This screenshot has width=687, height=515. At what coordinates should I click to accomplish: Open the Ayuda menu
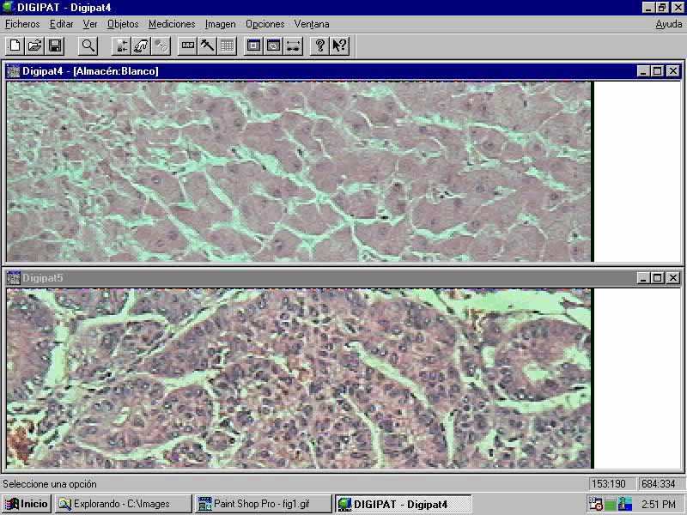669,24
